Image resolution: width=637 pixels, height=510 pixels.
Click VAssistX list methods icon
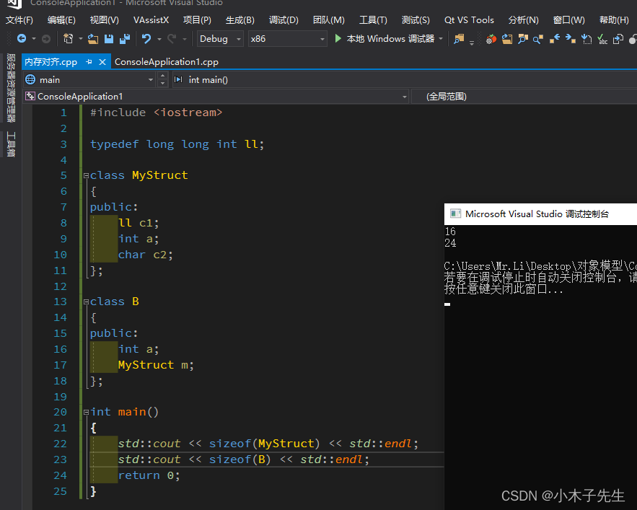pos(587,39)
